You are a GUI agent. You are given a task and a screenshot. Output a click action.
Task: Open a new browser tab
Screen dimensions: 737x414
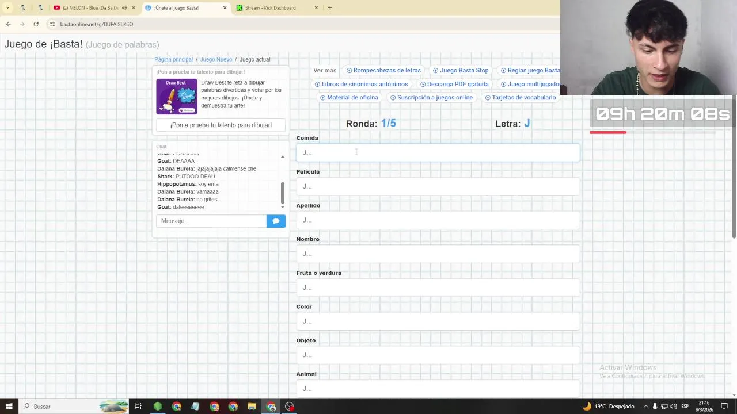(x=330, y=8)
